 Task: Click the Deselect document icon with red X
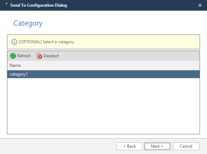coord(39,56)
